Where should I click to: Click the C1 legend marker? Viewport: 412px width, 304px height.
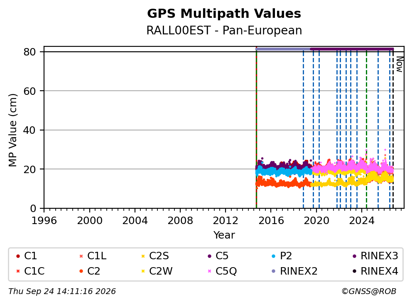click(x=18, y=256)
